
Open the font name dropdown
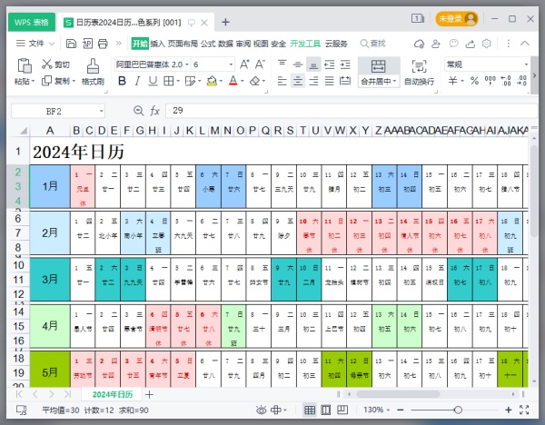pyautogui.click(x=186, y=64)
